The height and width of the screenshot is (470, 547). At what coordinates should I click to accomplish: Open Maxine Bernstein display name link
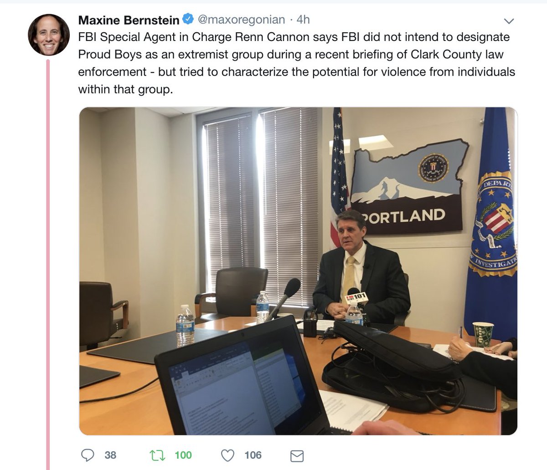coord(129,20)
